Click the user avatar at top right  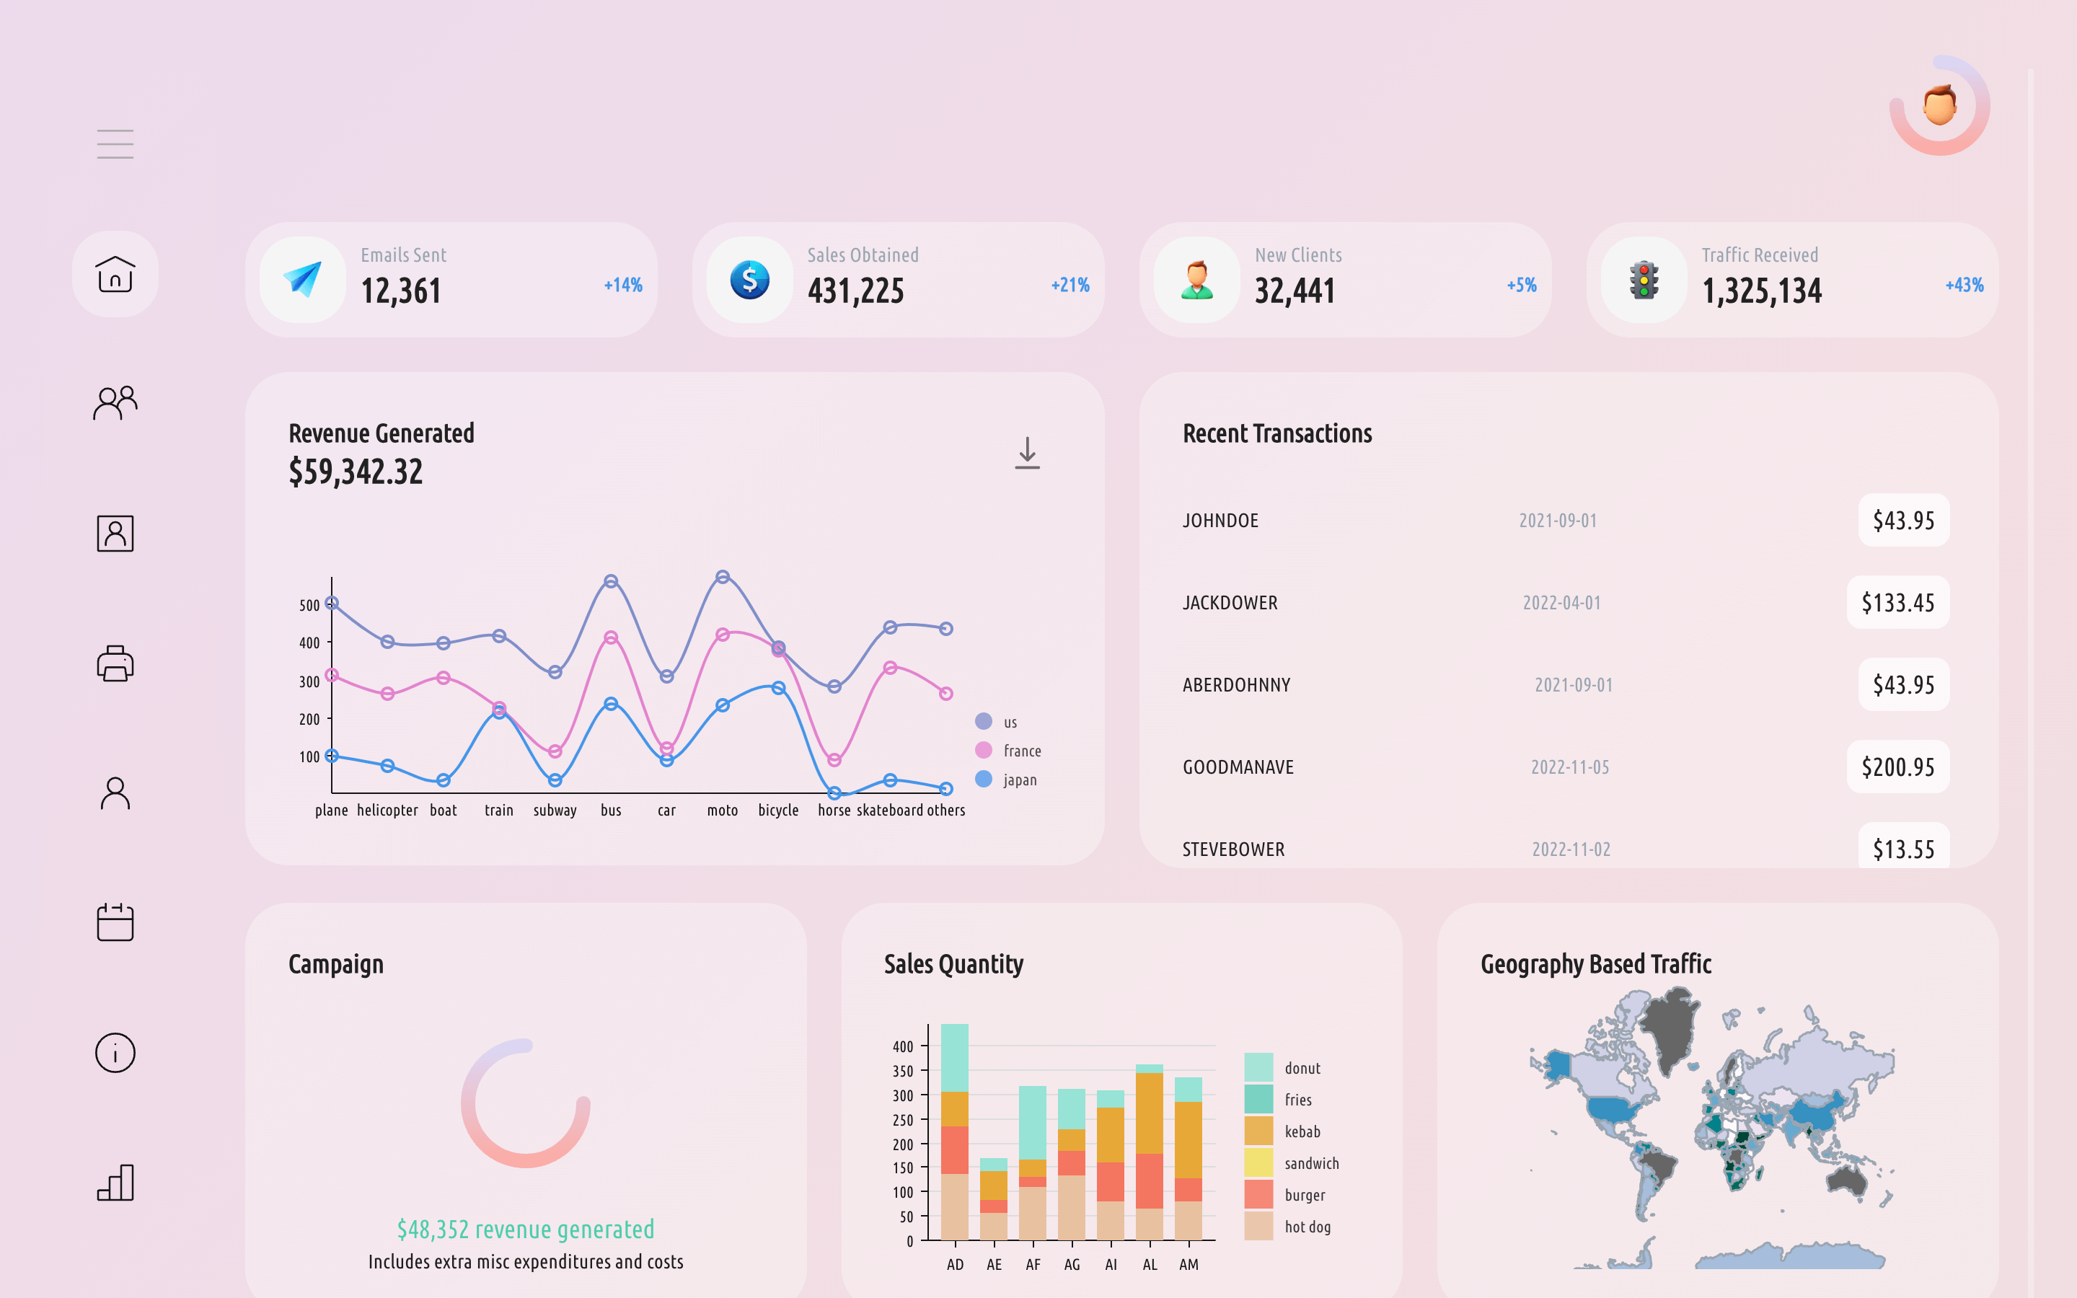tap(1940, 105)
